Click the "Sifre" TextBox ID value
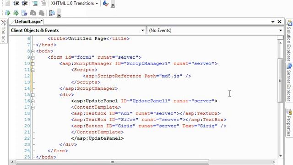 [128, 120]
